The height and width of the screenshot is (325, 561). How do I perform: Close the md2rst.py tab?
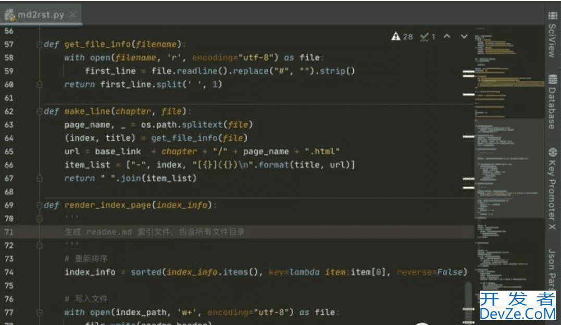tap(73, 15)
